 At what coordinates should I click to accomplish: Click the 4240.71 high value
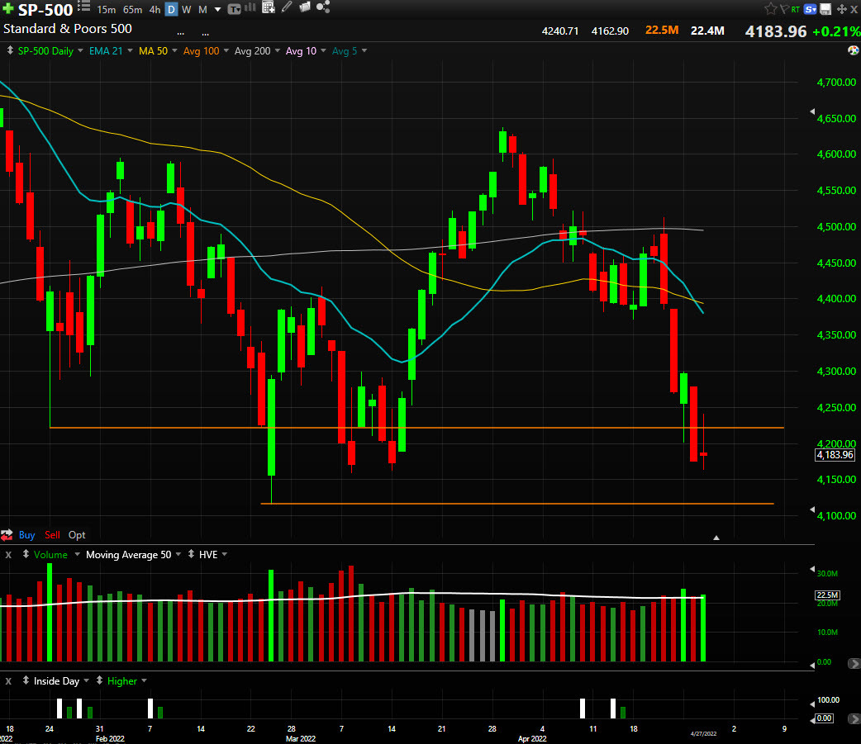click(560, 31)
